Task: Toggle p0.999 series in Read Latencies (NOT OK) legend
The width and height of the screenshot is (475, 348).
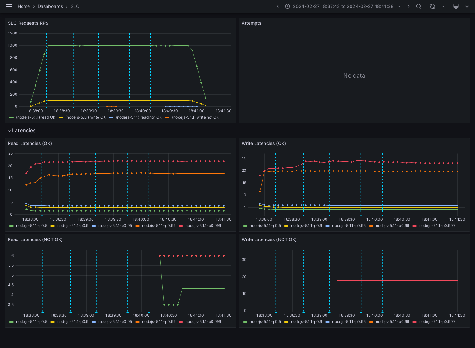Action: coord(203,322)
